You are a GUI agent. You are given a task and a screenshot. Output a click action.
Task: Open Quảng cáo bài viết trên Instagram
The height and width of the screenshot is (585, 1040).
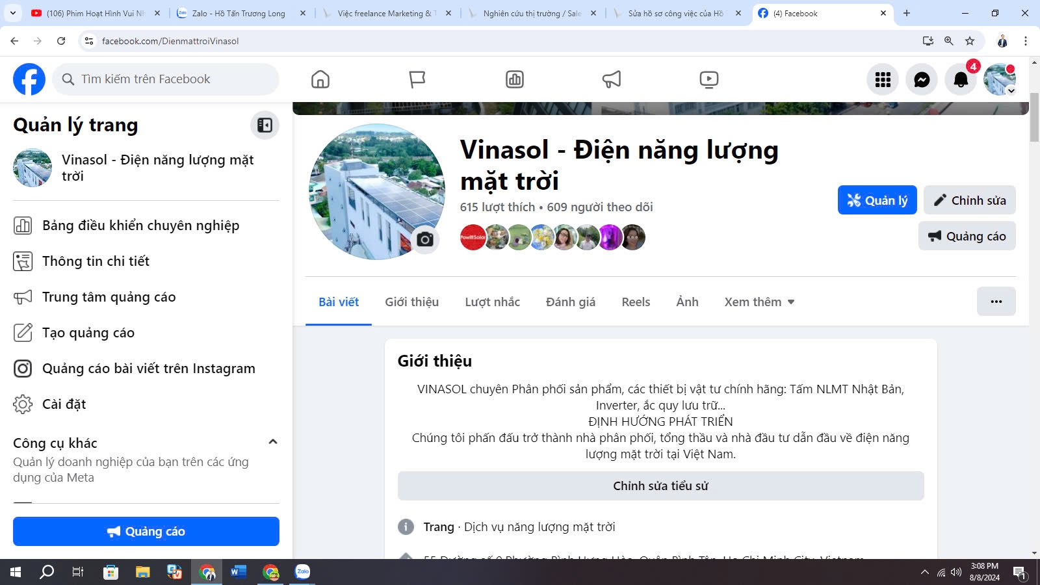click(x=146, y=369)
